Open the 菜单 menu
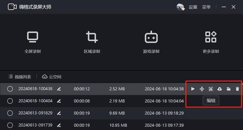The image size is (243, 130). pyautogui.click(x=206, y=7)
